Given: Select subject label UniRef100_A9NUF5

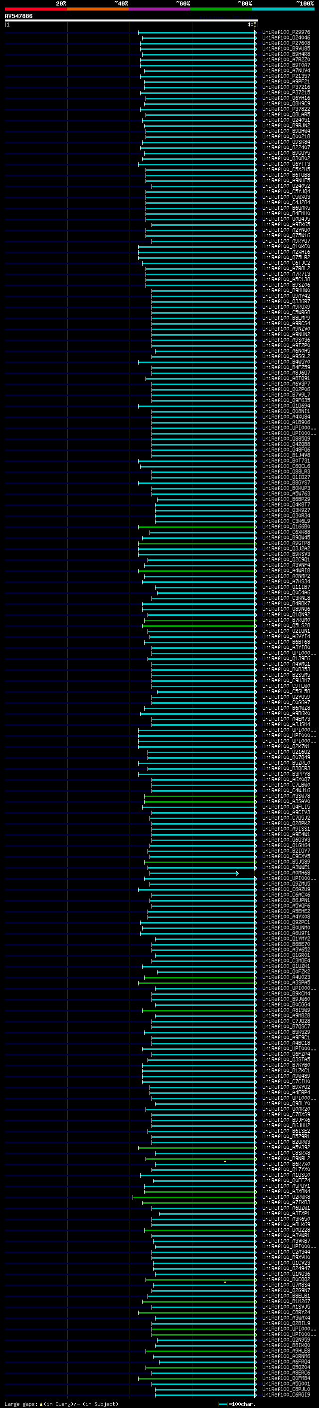Looking at the screenshot, I should click(286, 180).
